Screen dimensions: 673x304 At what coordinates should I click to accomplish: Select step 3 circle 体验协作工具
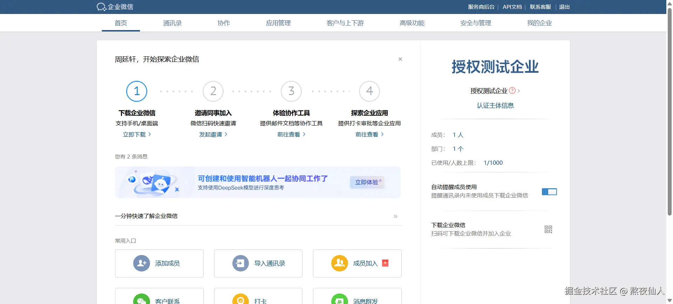[291, 91]
